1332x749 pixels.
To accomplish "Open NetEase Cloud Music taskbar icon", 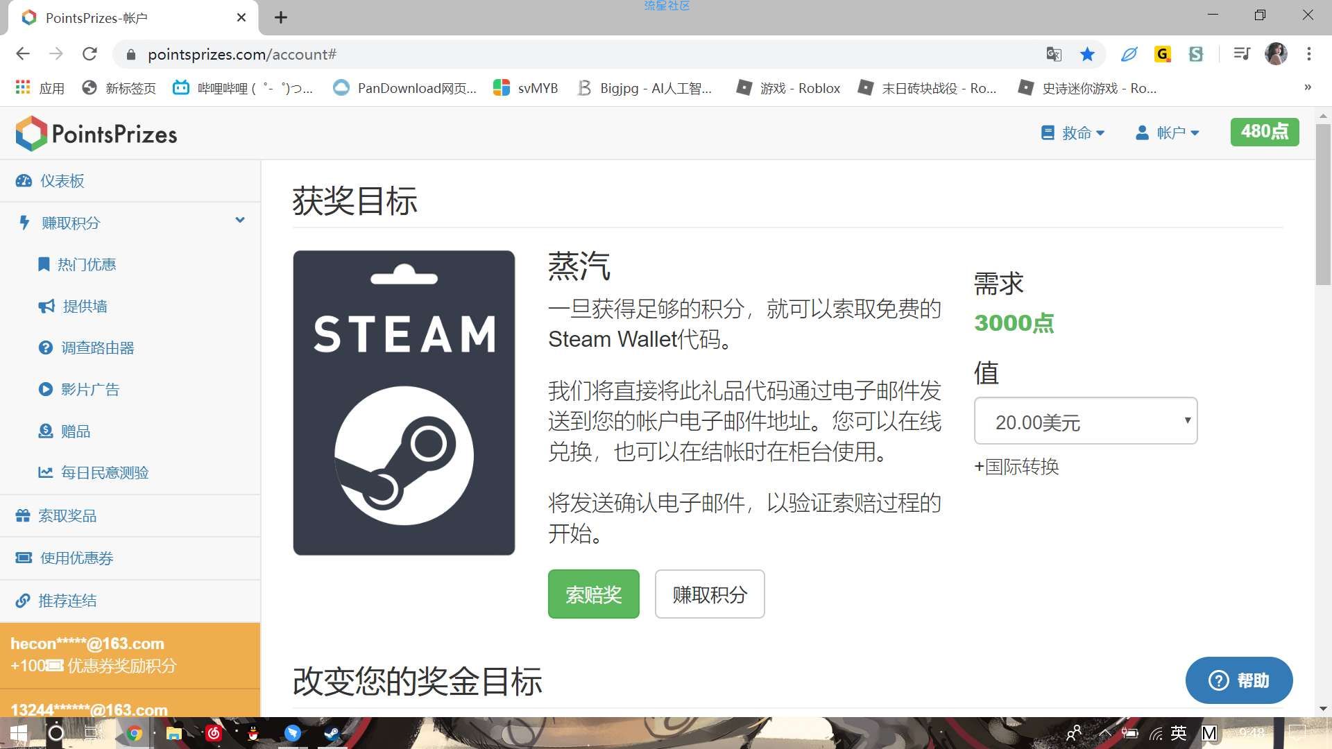I will tap(214, 733).
